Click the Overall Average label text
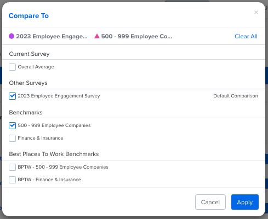 point(36,67)
